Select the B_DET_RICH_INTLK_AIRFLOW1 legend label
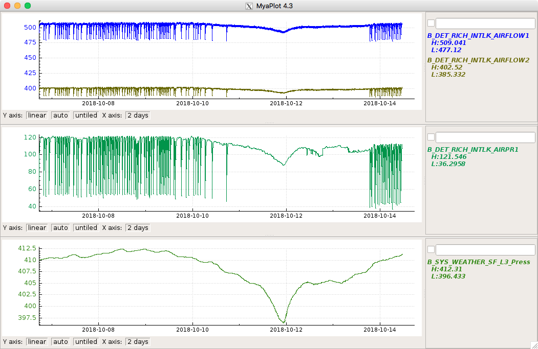 tap(478, 36)
